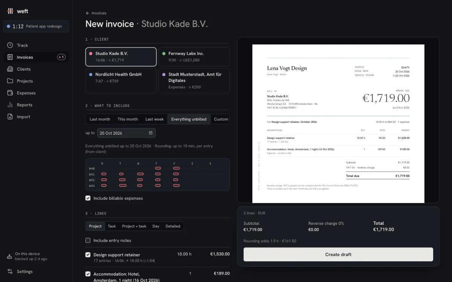Click the Import file icon
Viewport: 452px width, 282px height.
10,117
